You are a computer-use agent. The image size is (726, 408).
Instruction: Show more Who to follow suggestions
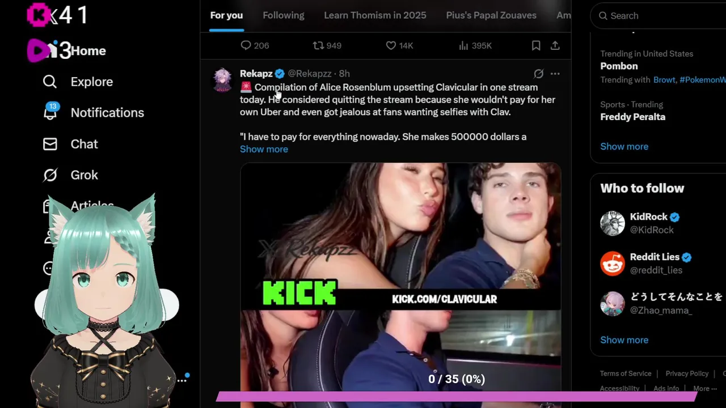(624, 340)
